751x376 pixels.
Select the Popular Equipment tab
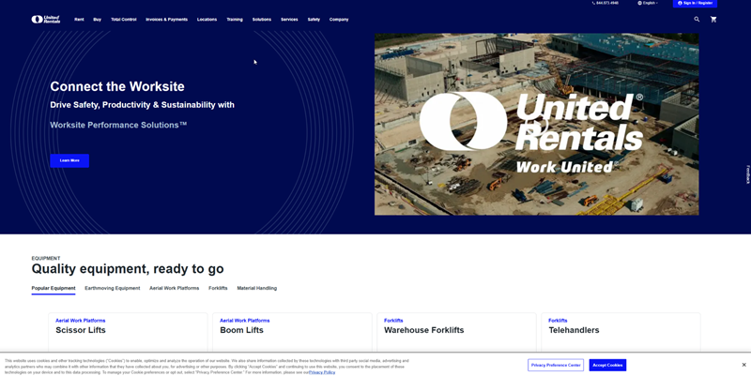tap(54, 289)
